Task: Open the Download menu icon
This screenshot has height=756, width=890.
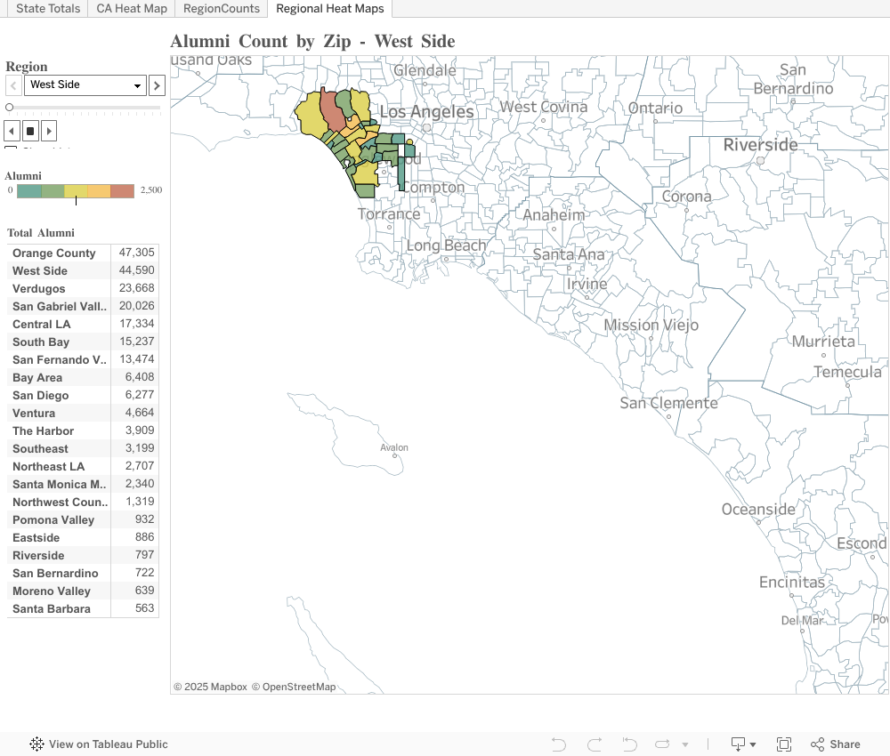Action: [743, 744]
